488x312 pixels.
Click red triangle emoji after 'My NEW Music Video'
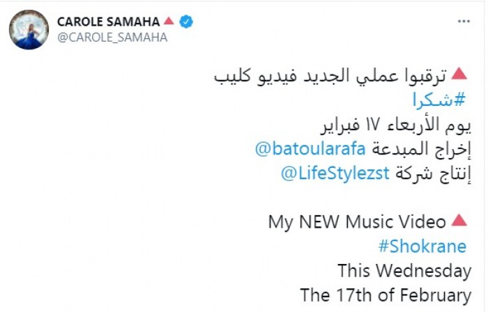click(x=459, y=222)
